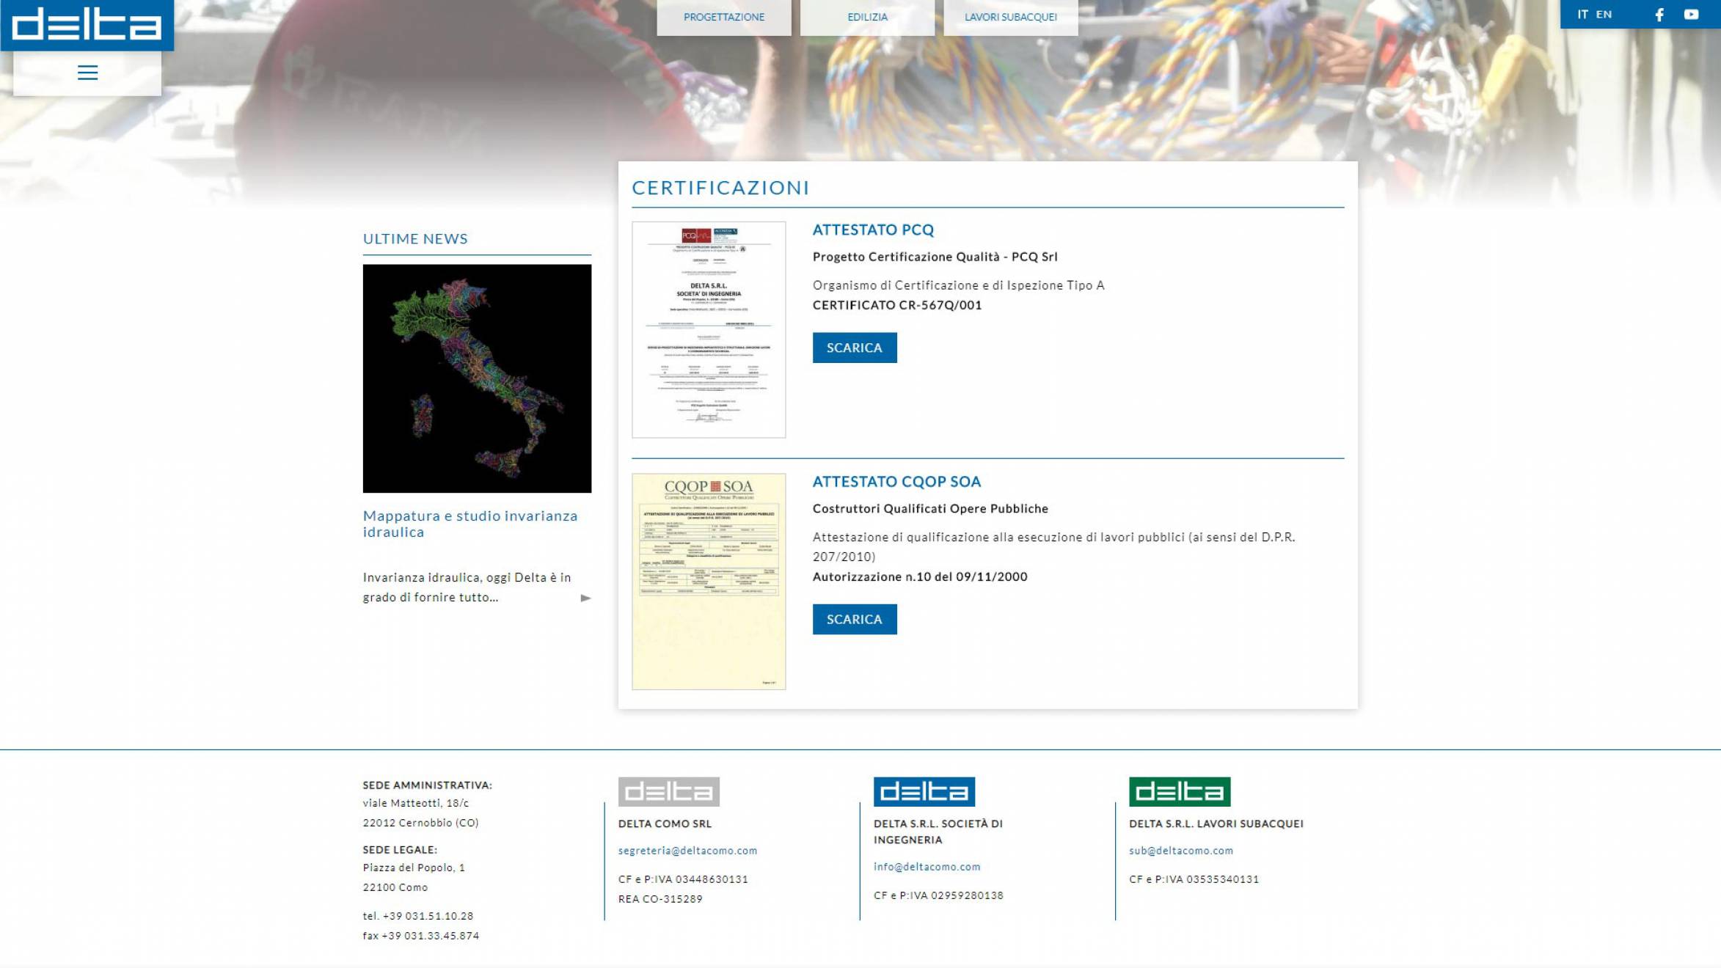Go to the Edilizia section
Screen dimensions: 1721x968
pos(867,17)
